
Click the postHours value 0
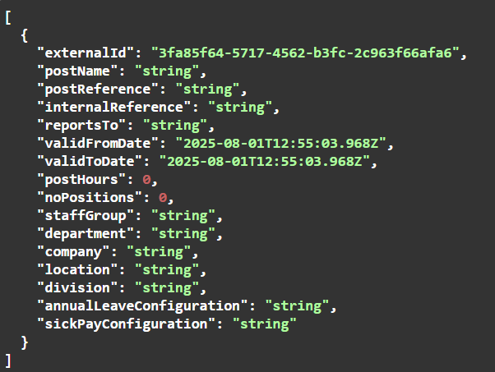coord(146,179)
